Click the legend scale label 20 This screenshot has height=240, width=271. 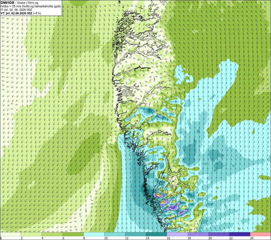pyautogui.click(x=210, y=238)
